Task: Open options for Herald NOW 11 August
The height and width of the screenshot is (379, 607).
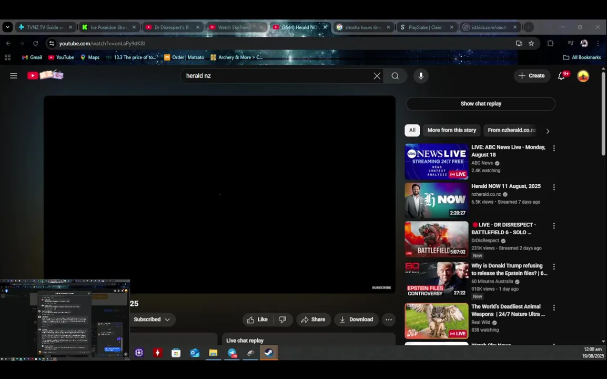Action: 554,187
